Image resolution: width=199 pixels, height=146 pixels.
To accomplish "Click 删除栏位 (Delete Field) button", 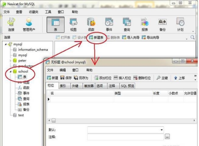I will coord(142,78).
